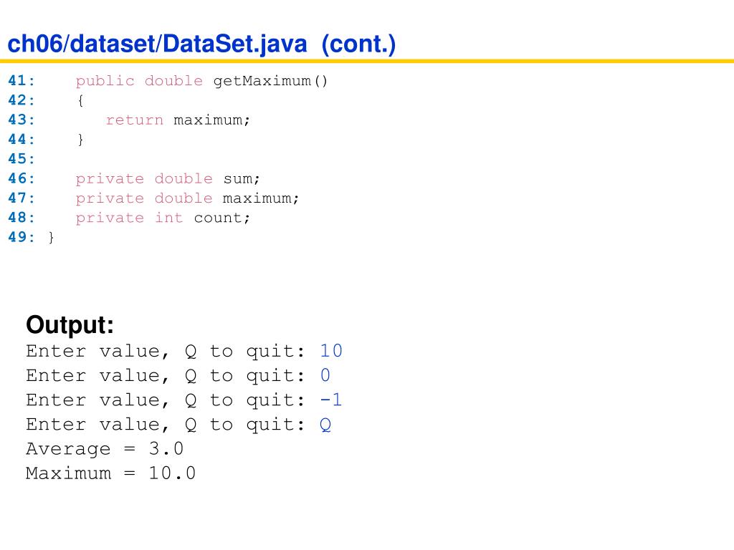Viewport: 734px width, 550px height.
Task: Click the blue input value 0
Action: [x=325, y=375]
